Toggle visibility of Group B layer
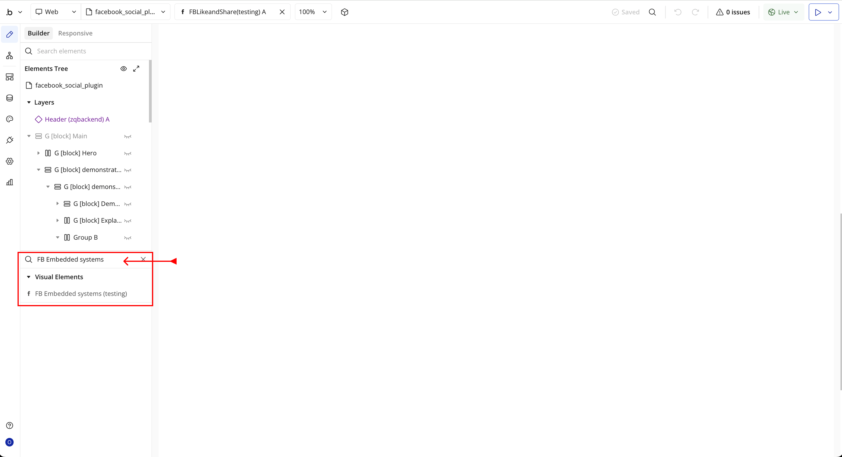This screenshot has height=457, width=842. click(x=127, y=238)
